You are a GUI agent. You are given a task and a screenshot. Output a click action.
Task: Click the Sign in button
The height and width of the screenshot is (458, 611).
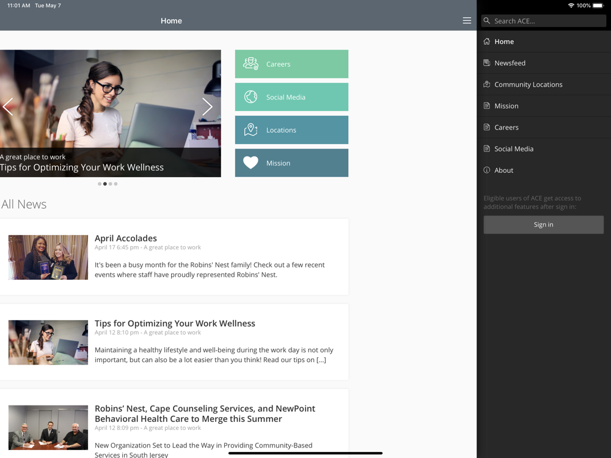(x=544, y=225)
